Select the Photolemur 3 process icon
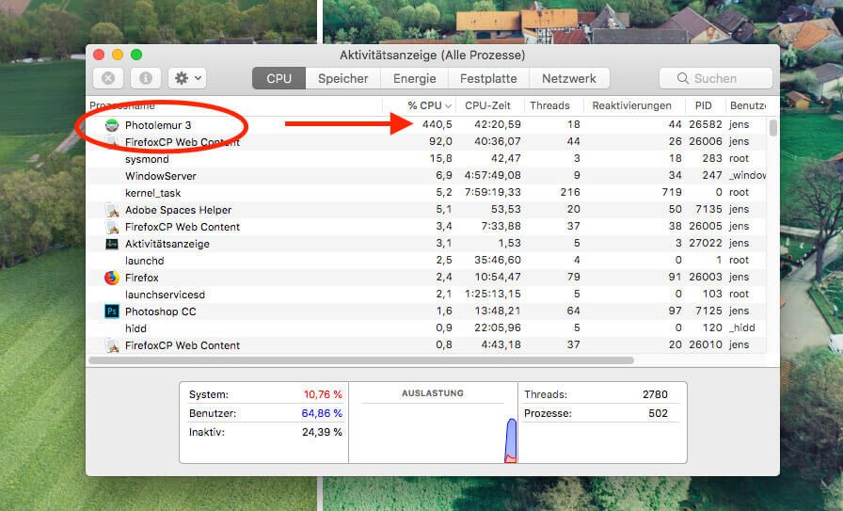This screenshot has width=843, height=511. (112, 125)
